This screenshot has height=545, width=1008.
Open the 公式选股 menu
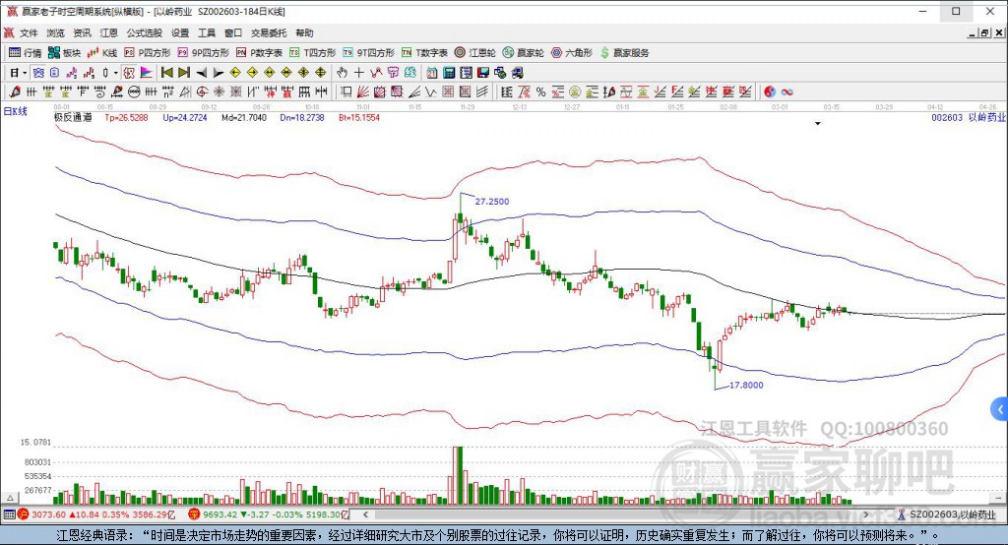coord(144,32)
